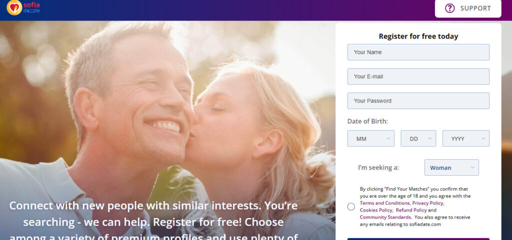Tick the agreement radio button

(x=351, y=207)
